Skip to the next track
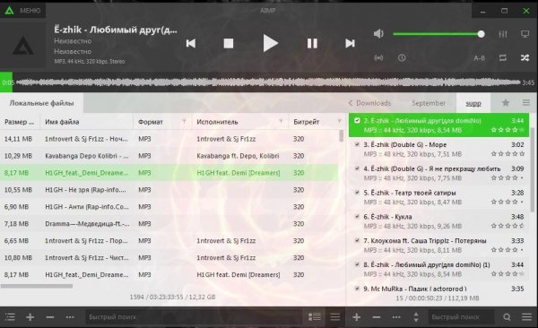 350,44
